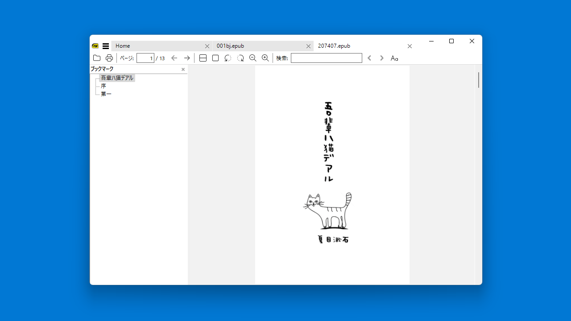571x321 pixels.
Task: Find next search match
Action: (382, 58)
